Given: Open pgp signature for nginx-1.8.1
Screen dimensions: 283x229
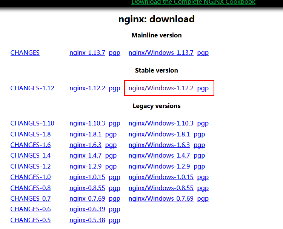Looking at the screenshot, I should (111, 135).
